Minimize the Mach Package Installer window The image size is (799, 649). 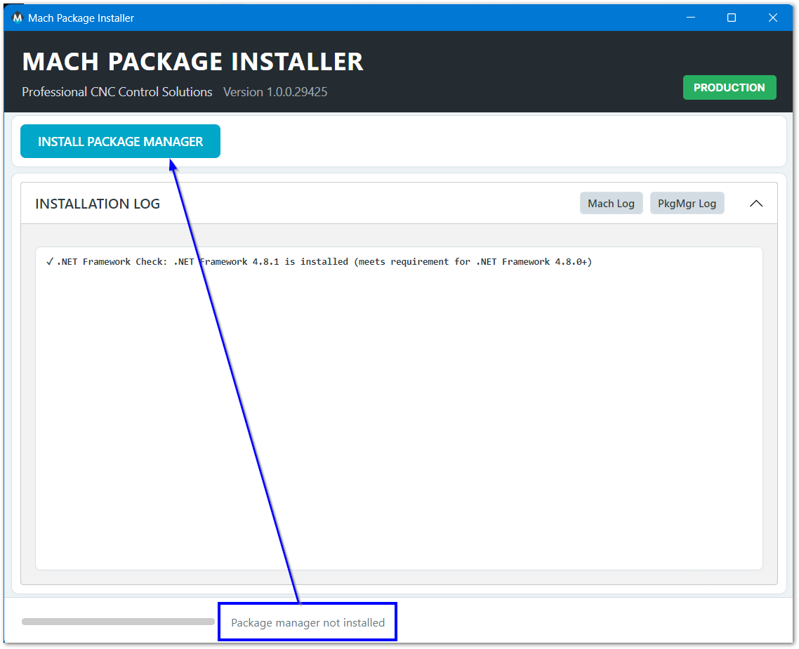coord(690,18)
